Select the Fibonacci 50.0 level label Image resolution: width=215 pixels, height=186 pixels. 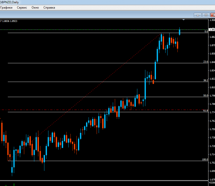pyautogui.click(x=206, y=96)
